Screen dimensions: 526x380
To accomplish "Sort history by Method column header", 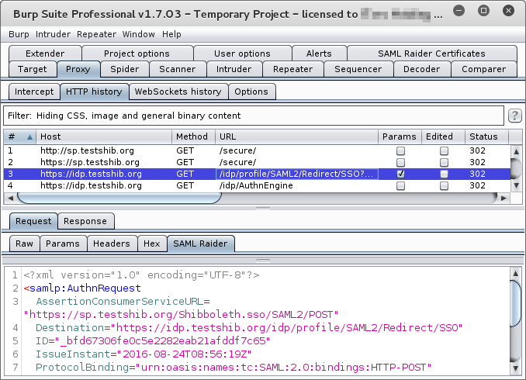I will [193, 136].
